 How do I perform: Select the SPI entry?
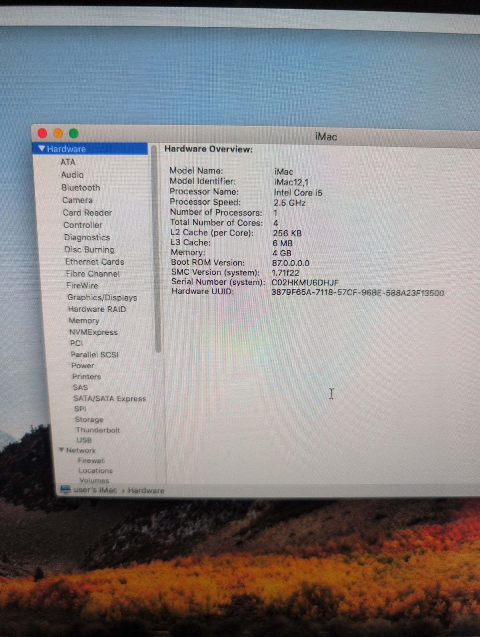(80, 409)
